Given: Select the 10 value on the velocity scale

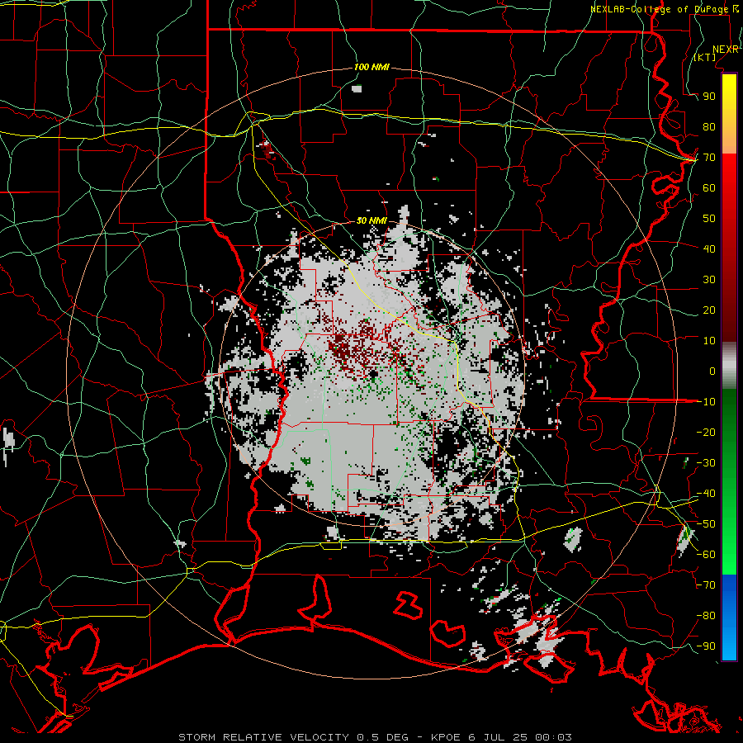Looking at the screenshot, I should (x=709, y=341).
